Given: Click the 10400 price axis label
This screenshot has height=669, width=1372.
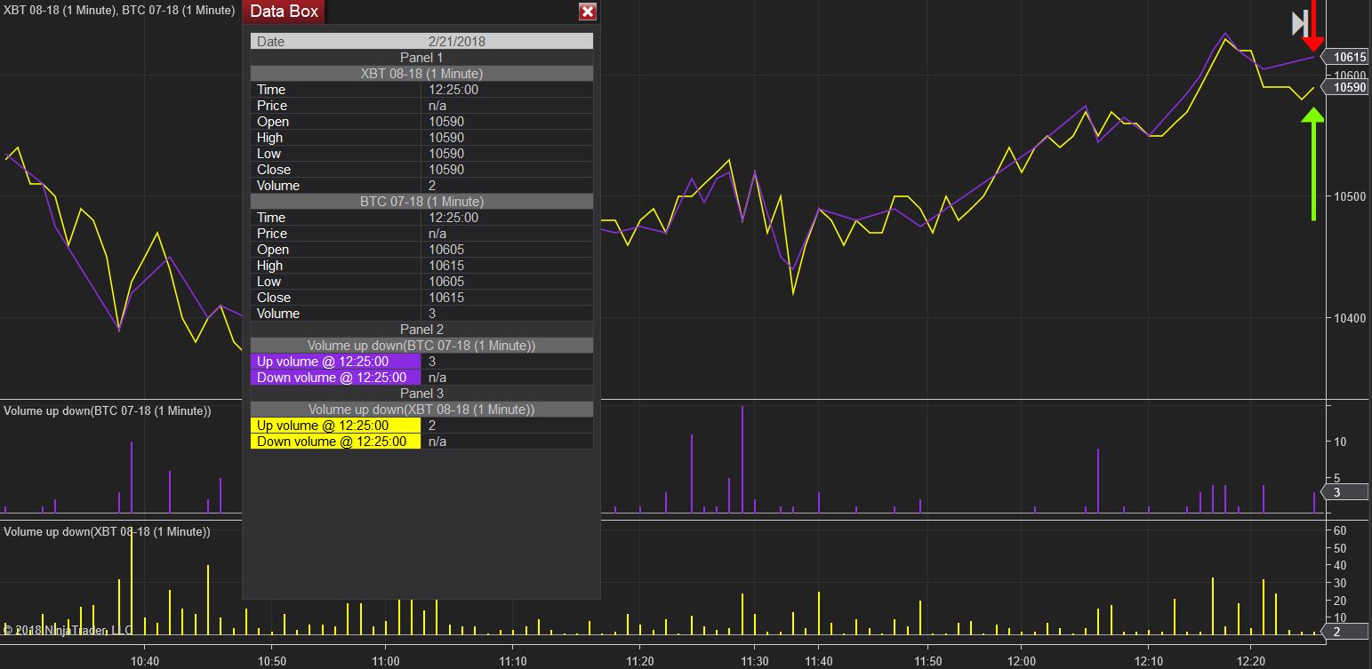Looking at the screenshot, I should click(x=1350, y=318).
